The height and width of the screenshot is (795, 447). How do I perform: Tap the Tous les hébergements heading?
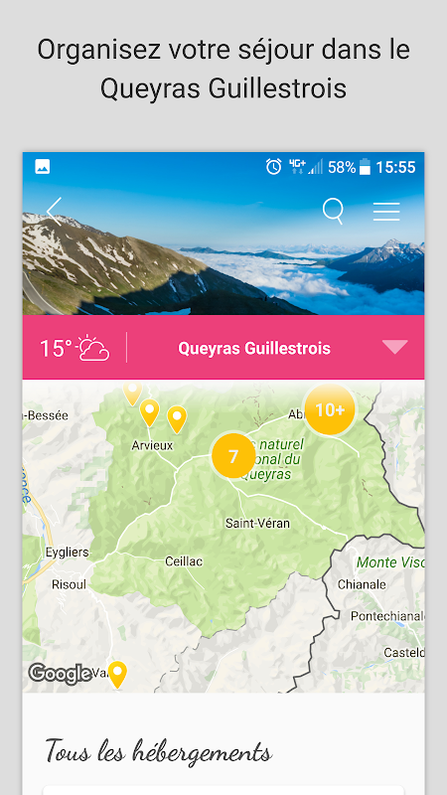point(159,751)
